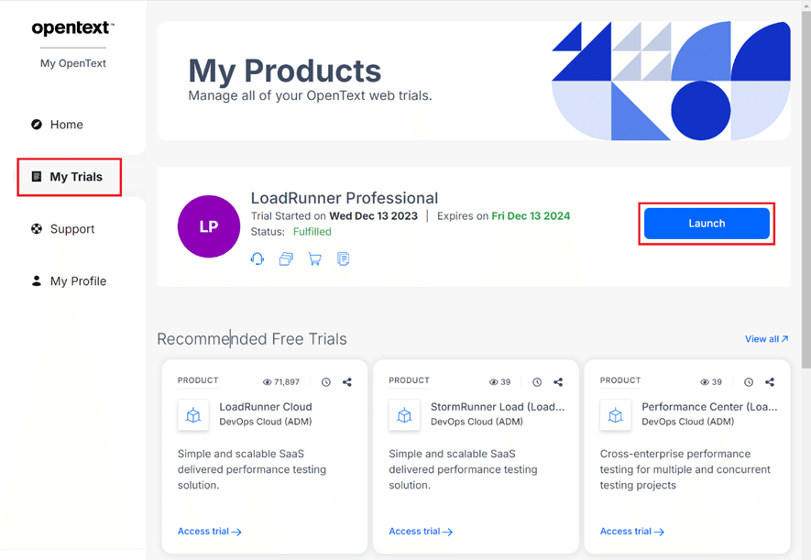Screen dimensions: 811x560
Task: Click the StormRunner Load cube icon
Action: click(404, 414)
